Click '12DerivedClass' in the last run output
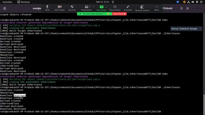The height and width of the screenshot is (115, 205). pyautogui.click(x=10, y=103)
